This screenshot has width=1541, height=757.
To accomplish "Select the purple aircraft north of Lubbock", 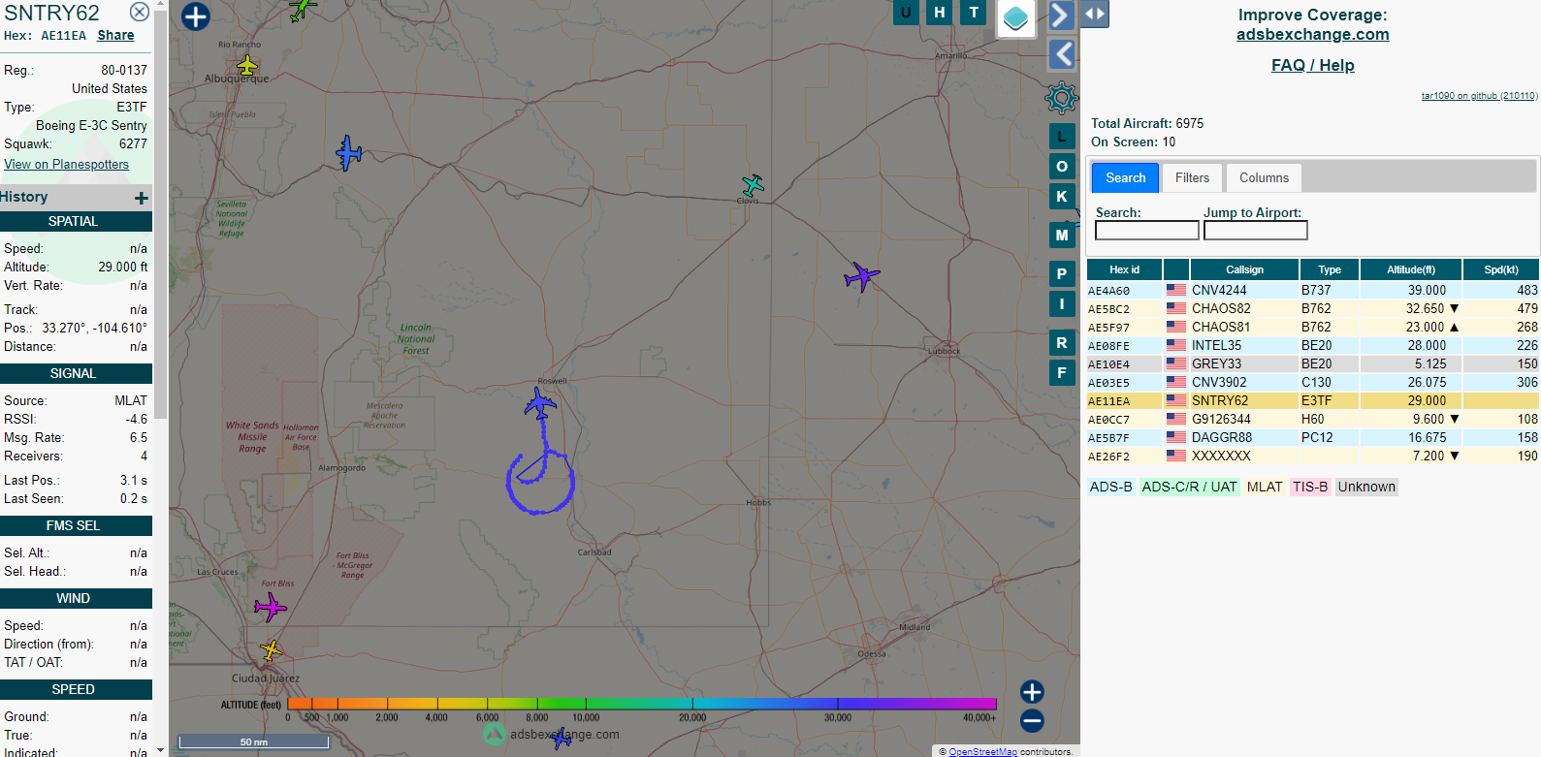I will (860, 276).
